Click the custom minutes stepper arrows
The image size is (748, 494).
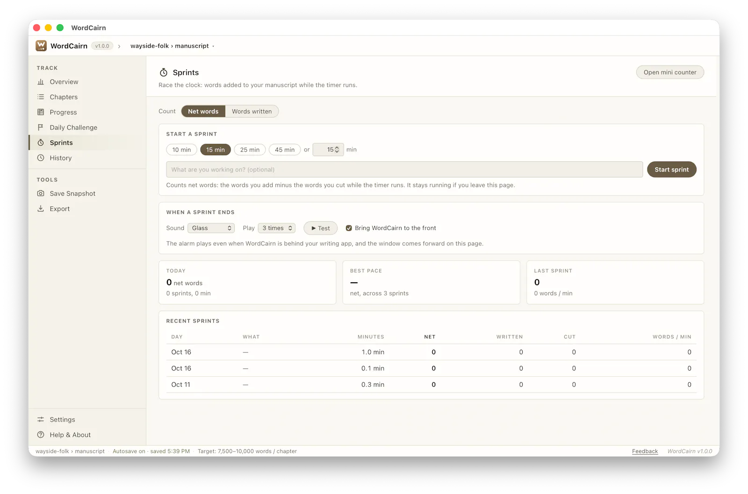[337, 150]
